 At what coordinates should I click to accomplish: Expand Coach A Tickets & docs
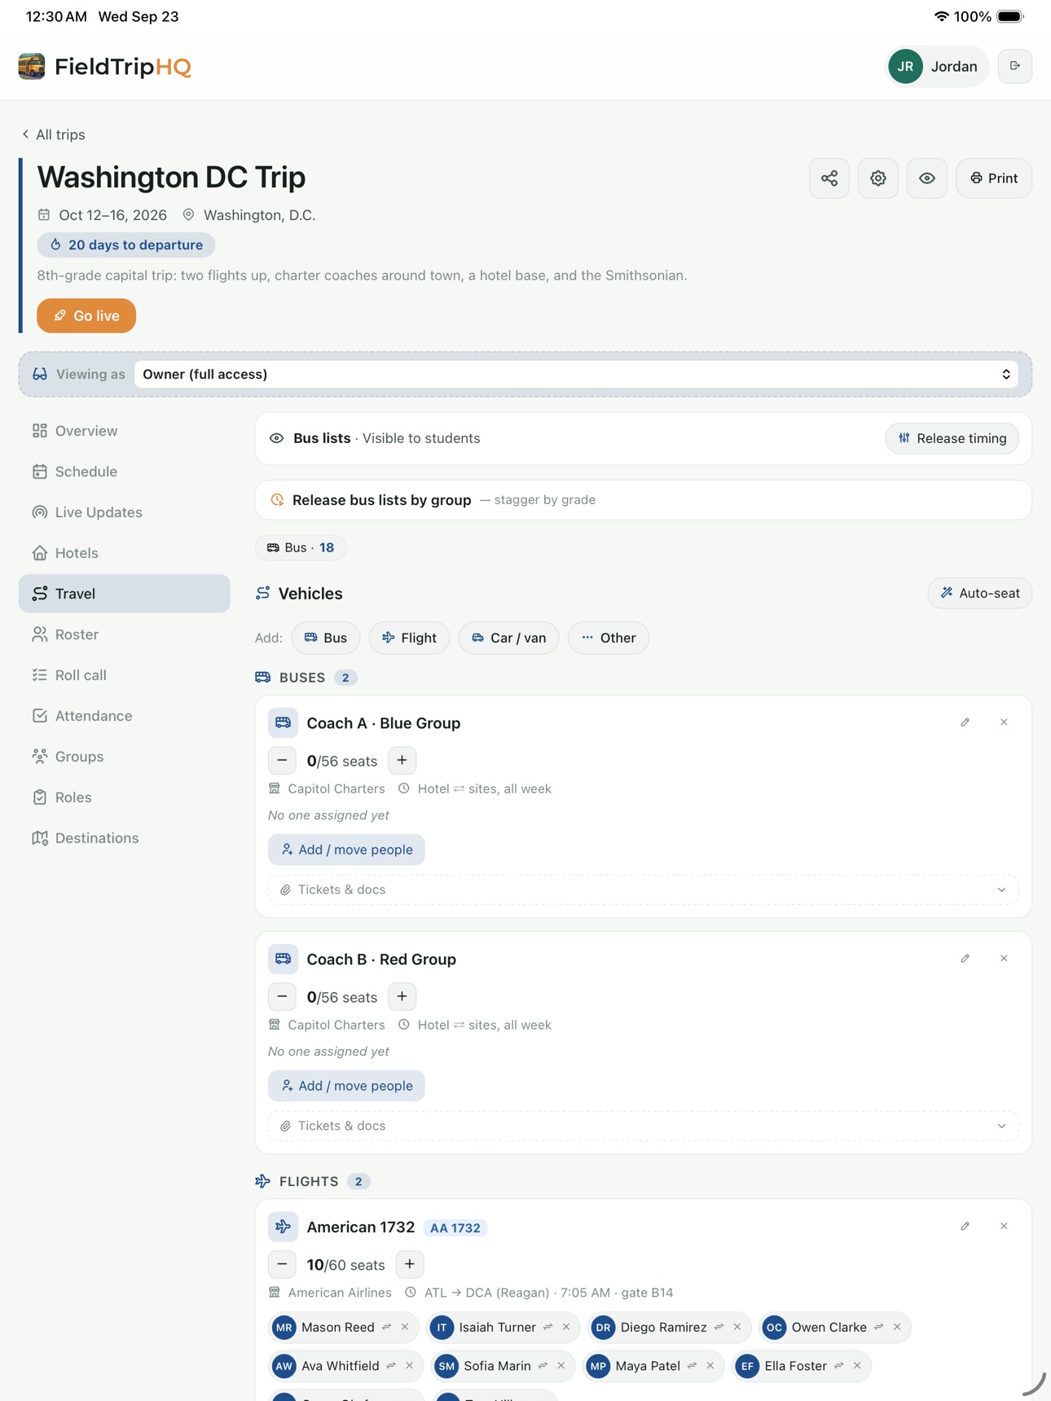point(644,890)
